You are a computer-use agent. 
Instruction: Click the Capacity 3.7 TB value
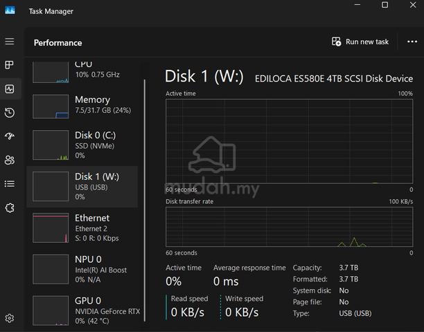348,268
